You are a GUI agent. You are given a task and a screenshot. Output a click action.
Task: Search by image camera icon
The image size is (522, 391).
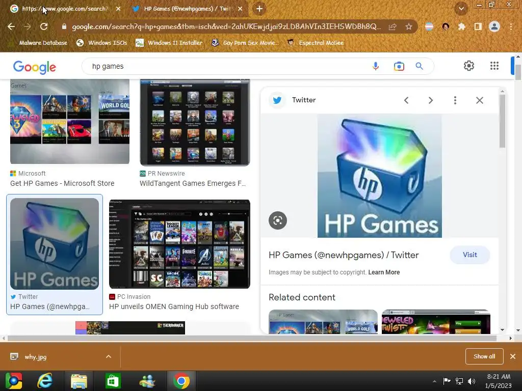(399, 66)
